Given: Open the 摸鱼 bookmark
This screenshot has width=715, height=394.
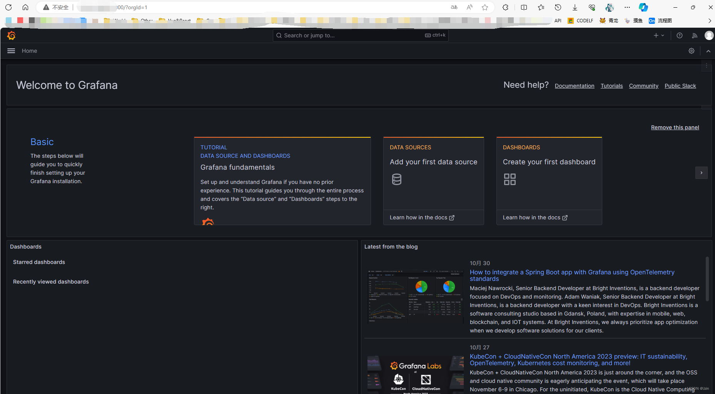Looking at the screenshot, I should point(633,21).
